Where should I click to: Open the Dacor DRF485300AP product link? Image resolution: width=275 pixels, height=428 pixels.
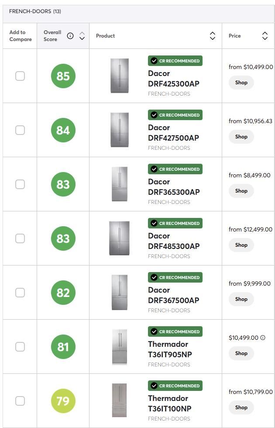(x=174, y=241)
